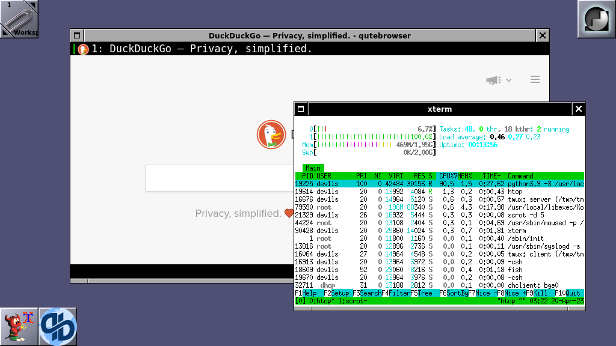Sort by the RES column header
Viewport: 616px width, 346px height.
click(419, 176)
